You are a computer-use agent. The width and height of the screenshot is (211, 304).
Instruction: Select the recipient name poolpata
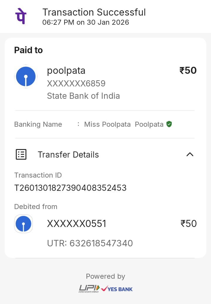(x=66, y=71)
